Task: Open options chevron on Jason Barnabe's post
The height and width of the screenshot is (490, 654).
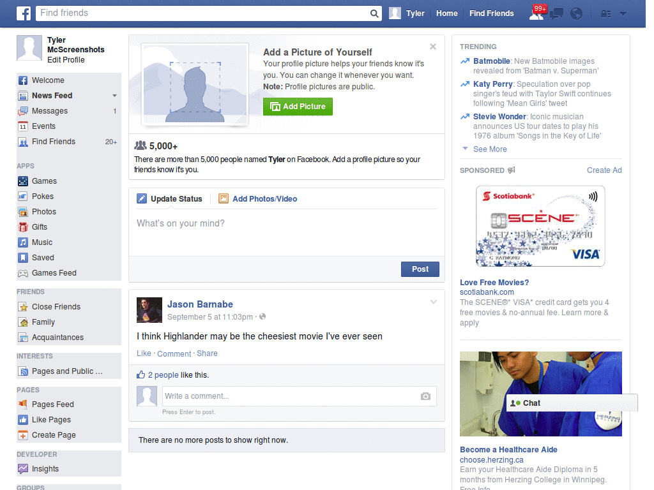Action: (434, 302)
